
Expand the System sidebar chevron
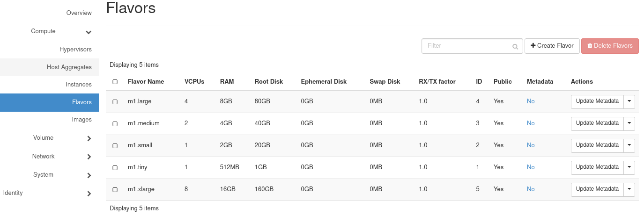89,175
